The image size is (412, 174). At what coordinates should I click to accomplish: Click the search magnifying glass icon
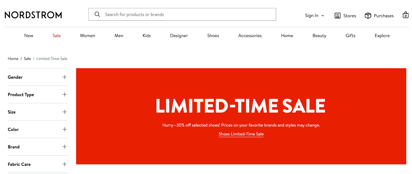point(97,14)
